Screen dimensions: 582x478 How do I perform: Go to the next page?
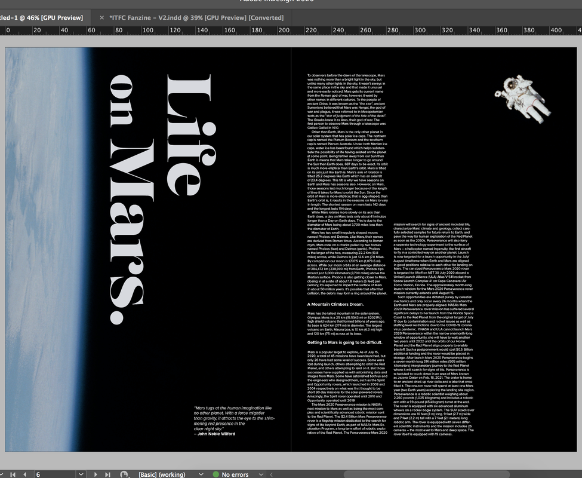pyautogui.click(x=96, y=474)
